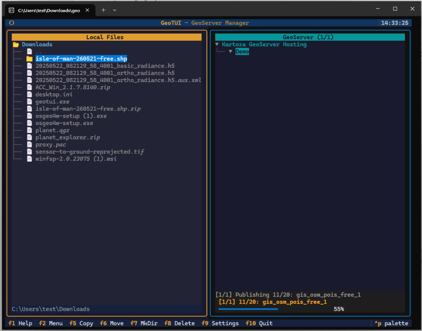The image size is (422, 331).
Task: Click file icon beside sensor-to-ground-reprojected.tif
Action: [x=30, y=152]
